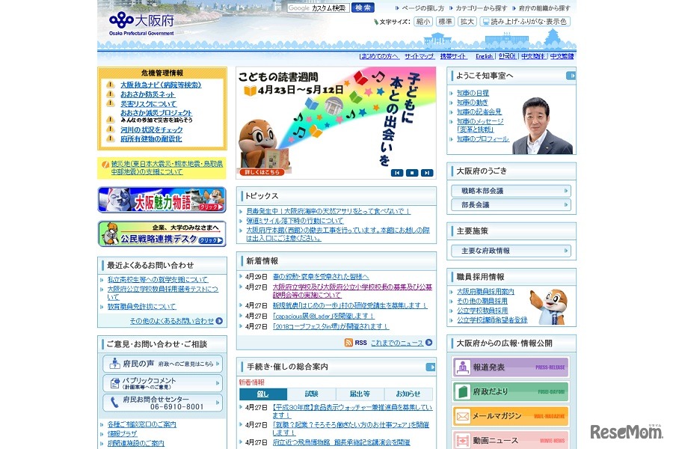This screenshot has height=449, width=673.
Task: Go to the next banner slide
Action: click(426, 173)
